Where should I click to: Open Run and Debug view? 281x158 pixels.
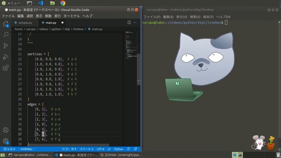click(6, 57)
